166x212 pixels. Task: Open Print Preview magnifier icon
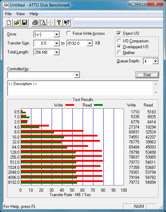pyautogui.click(x=43, y=22)
